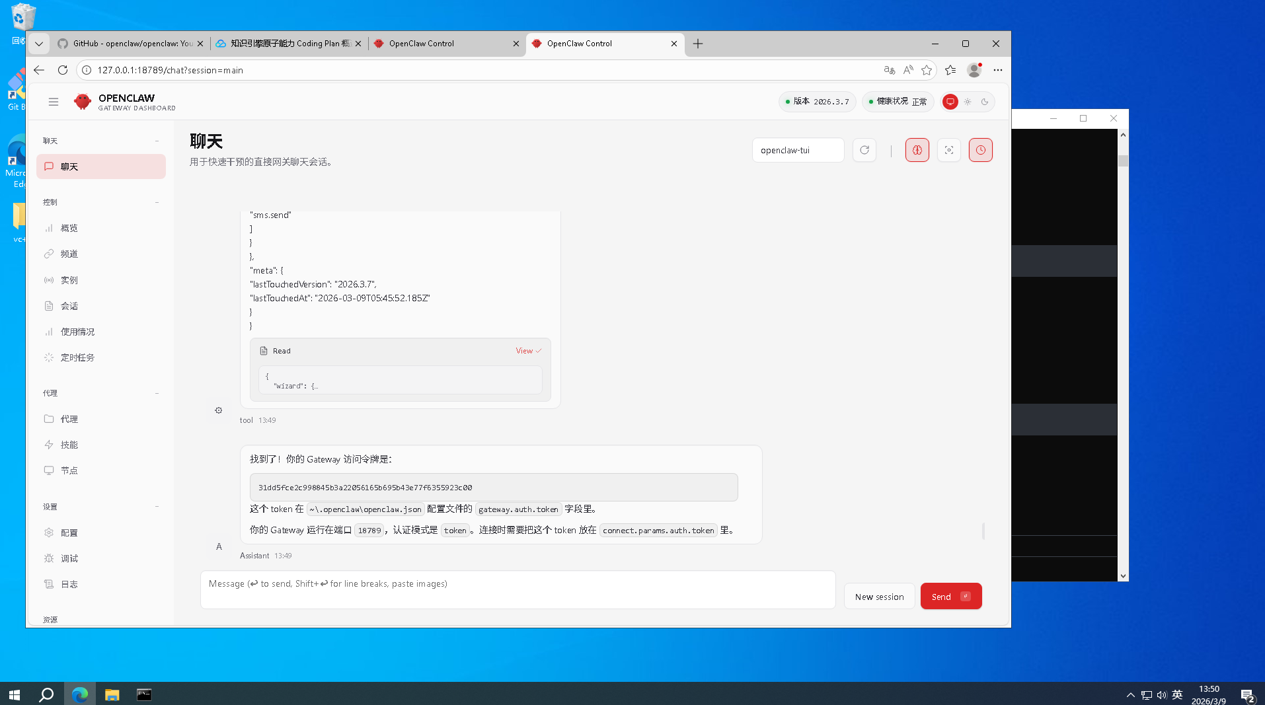Open the session selector openclaw-tui
1265x705 pixels.
pos(798,150)
